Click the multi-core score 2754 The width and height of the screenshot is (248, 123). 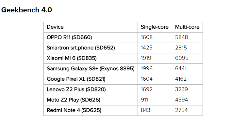pyautogui.click(x=181, y=110)
